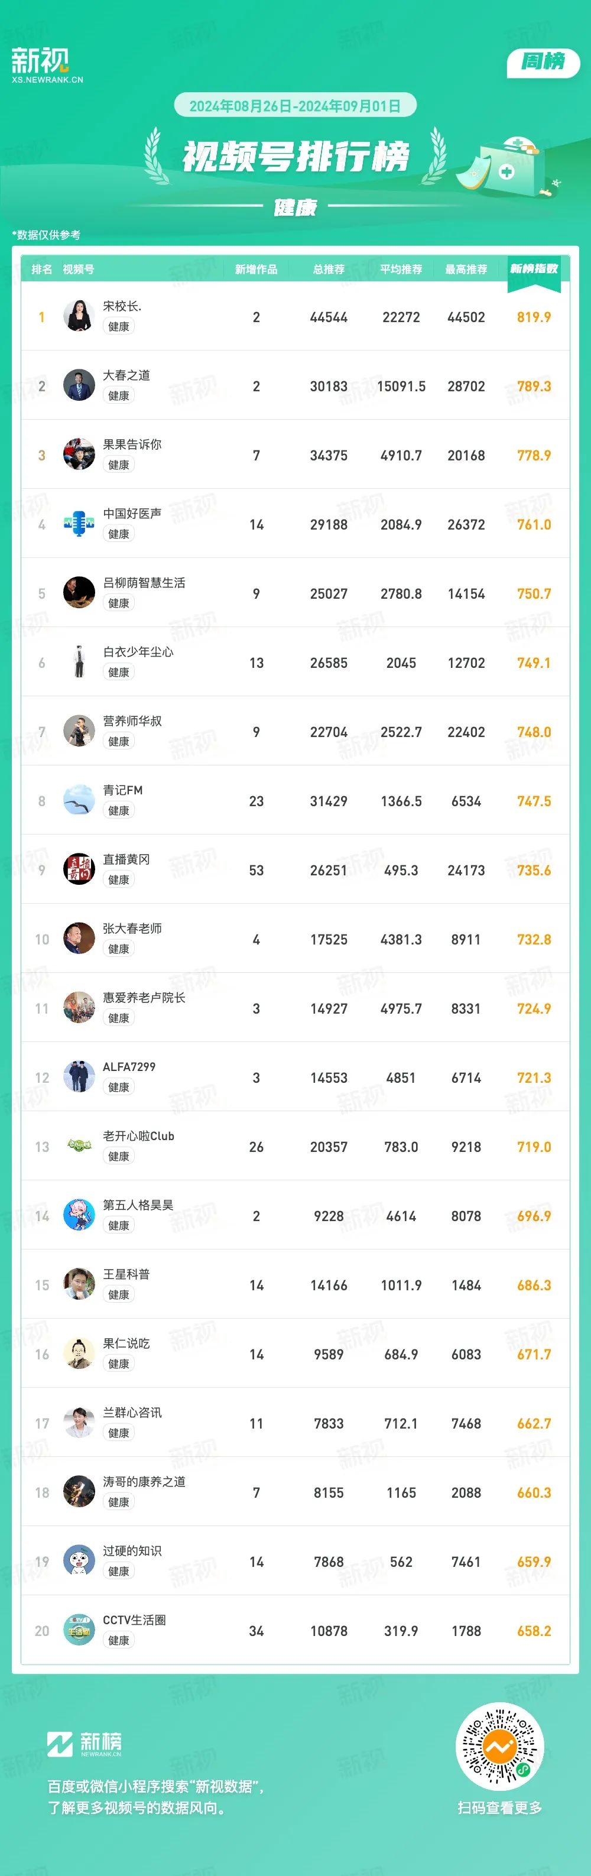
Task: Open the avatar of 宋校长.
Action: (x=79, y=316)
